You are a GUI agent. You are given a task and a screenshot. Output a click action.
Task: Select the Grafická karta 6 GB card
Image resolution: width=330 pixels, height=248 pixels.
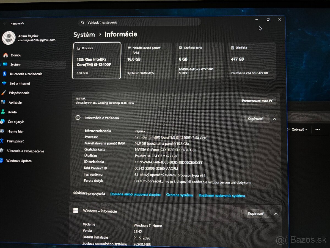click(200, 61)
